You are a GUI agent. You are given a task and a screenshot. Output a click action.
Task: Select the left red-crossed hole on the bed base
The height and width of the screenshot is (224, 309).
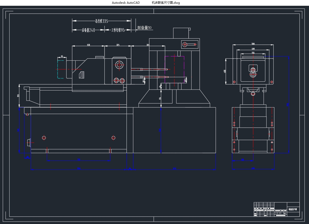(44, 138)
